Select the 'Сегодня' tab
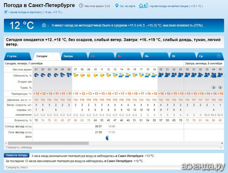 tap(47, 56)
